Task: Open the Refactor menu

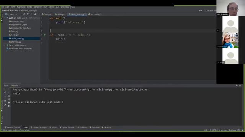Action: [38, 7]
